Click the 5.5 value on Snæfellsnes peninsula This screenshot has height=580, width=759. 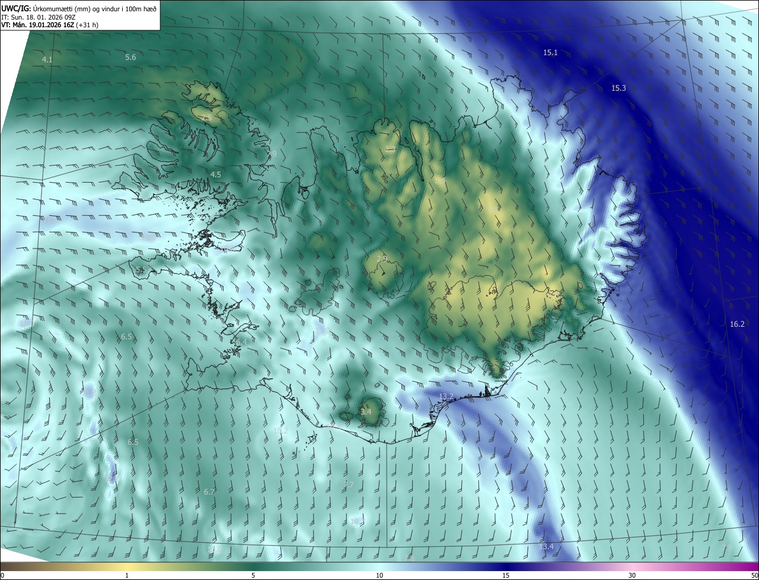click(141, 270)
